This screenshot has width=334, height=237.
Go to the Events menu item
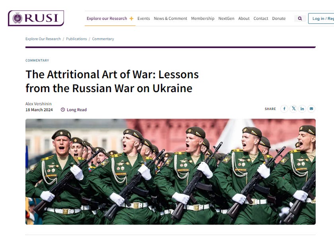[x=144, y=19]
